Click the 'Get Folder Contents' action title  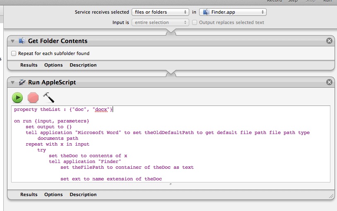[x=58, y=41]
